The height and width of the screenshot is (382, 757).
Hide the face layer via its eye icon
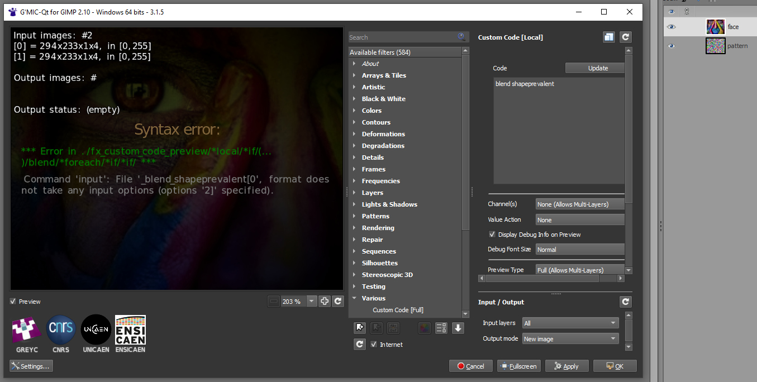tap(672, 27)
